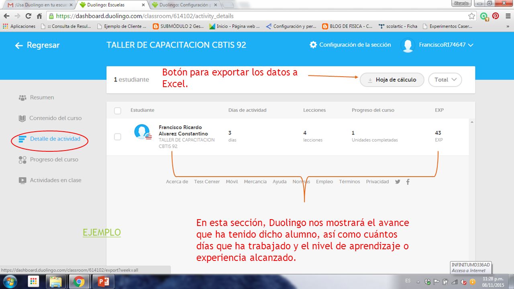Viewport: 514px width, 289px height.
Task: Select Detalle de actividad in sidebar
Action: click(x=49, y=139)
